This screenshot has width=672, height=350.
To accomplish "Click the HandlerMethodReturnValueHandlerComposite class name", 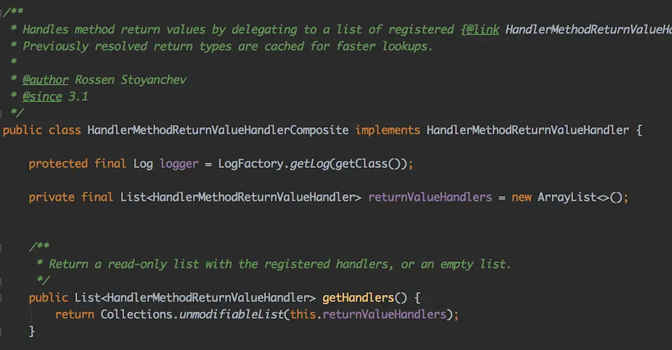I will tap(218, 130).
